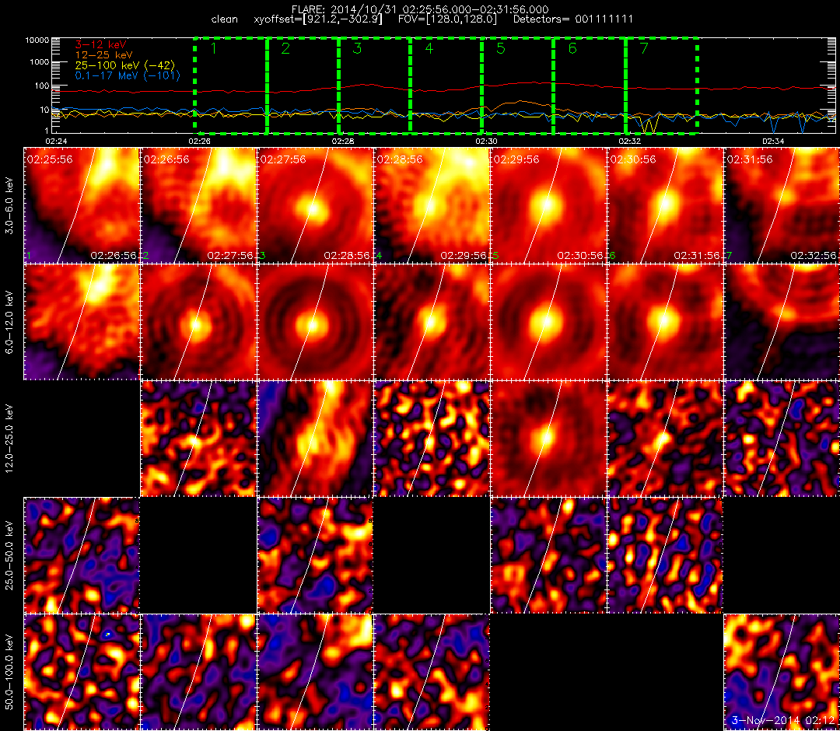This screenshot has width=840, height=731.
Task: Open the 6.0-12.0 keV image for interval 2
Action: pos(198,323)
